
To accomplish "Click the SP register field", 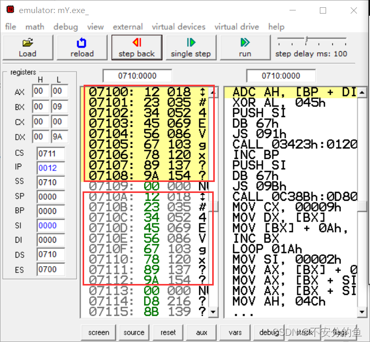I will (x=51, y=197).
